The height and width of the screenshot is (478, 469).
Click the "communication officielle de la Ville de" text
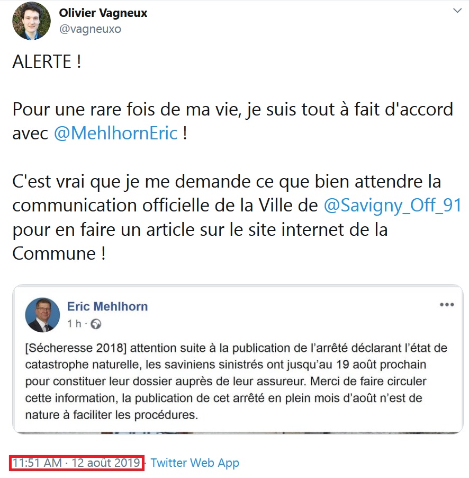point(165,205)
